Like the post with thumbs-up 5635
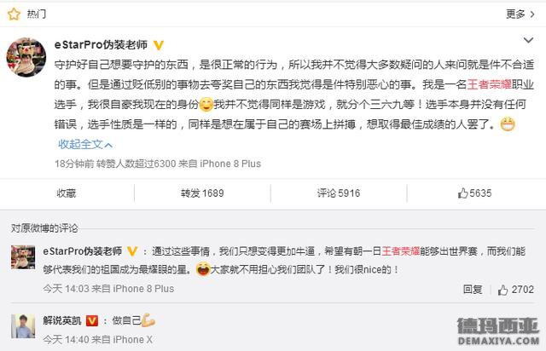Viewport: 546px width, 351px height. 474,193
